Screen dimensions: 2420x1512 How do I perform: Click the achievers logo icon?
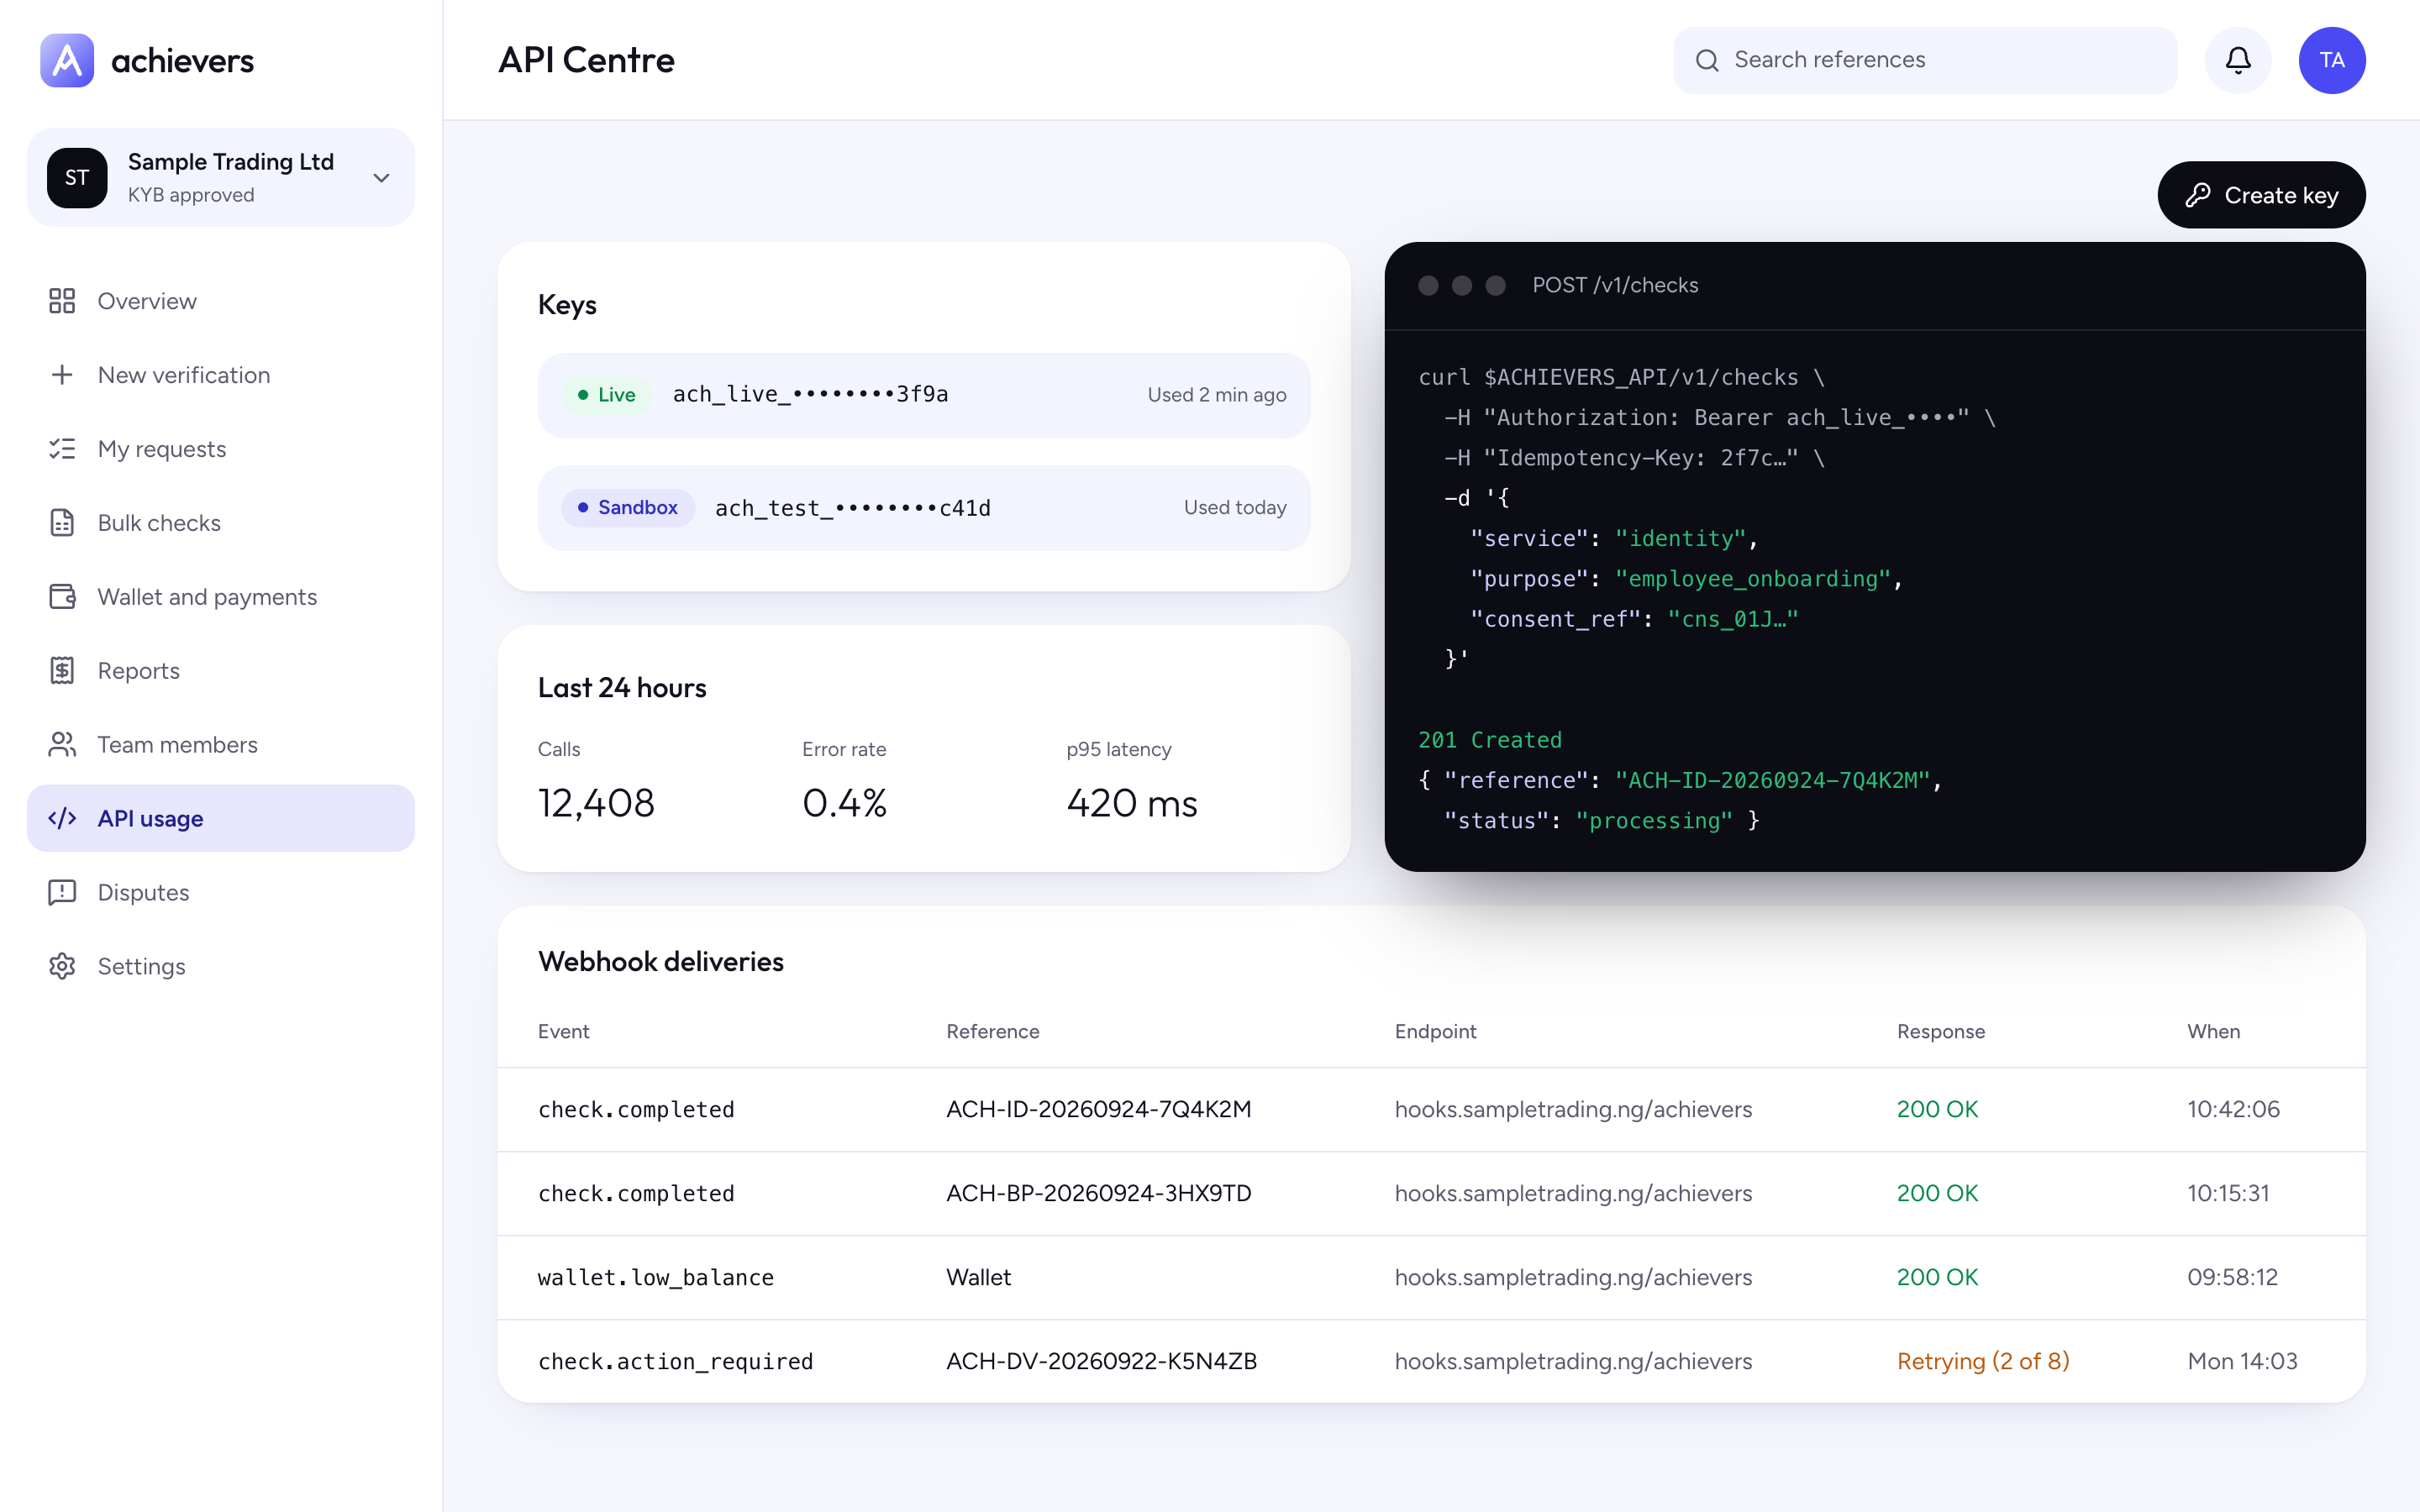67,60
